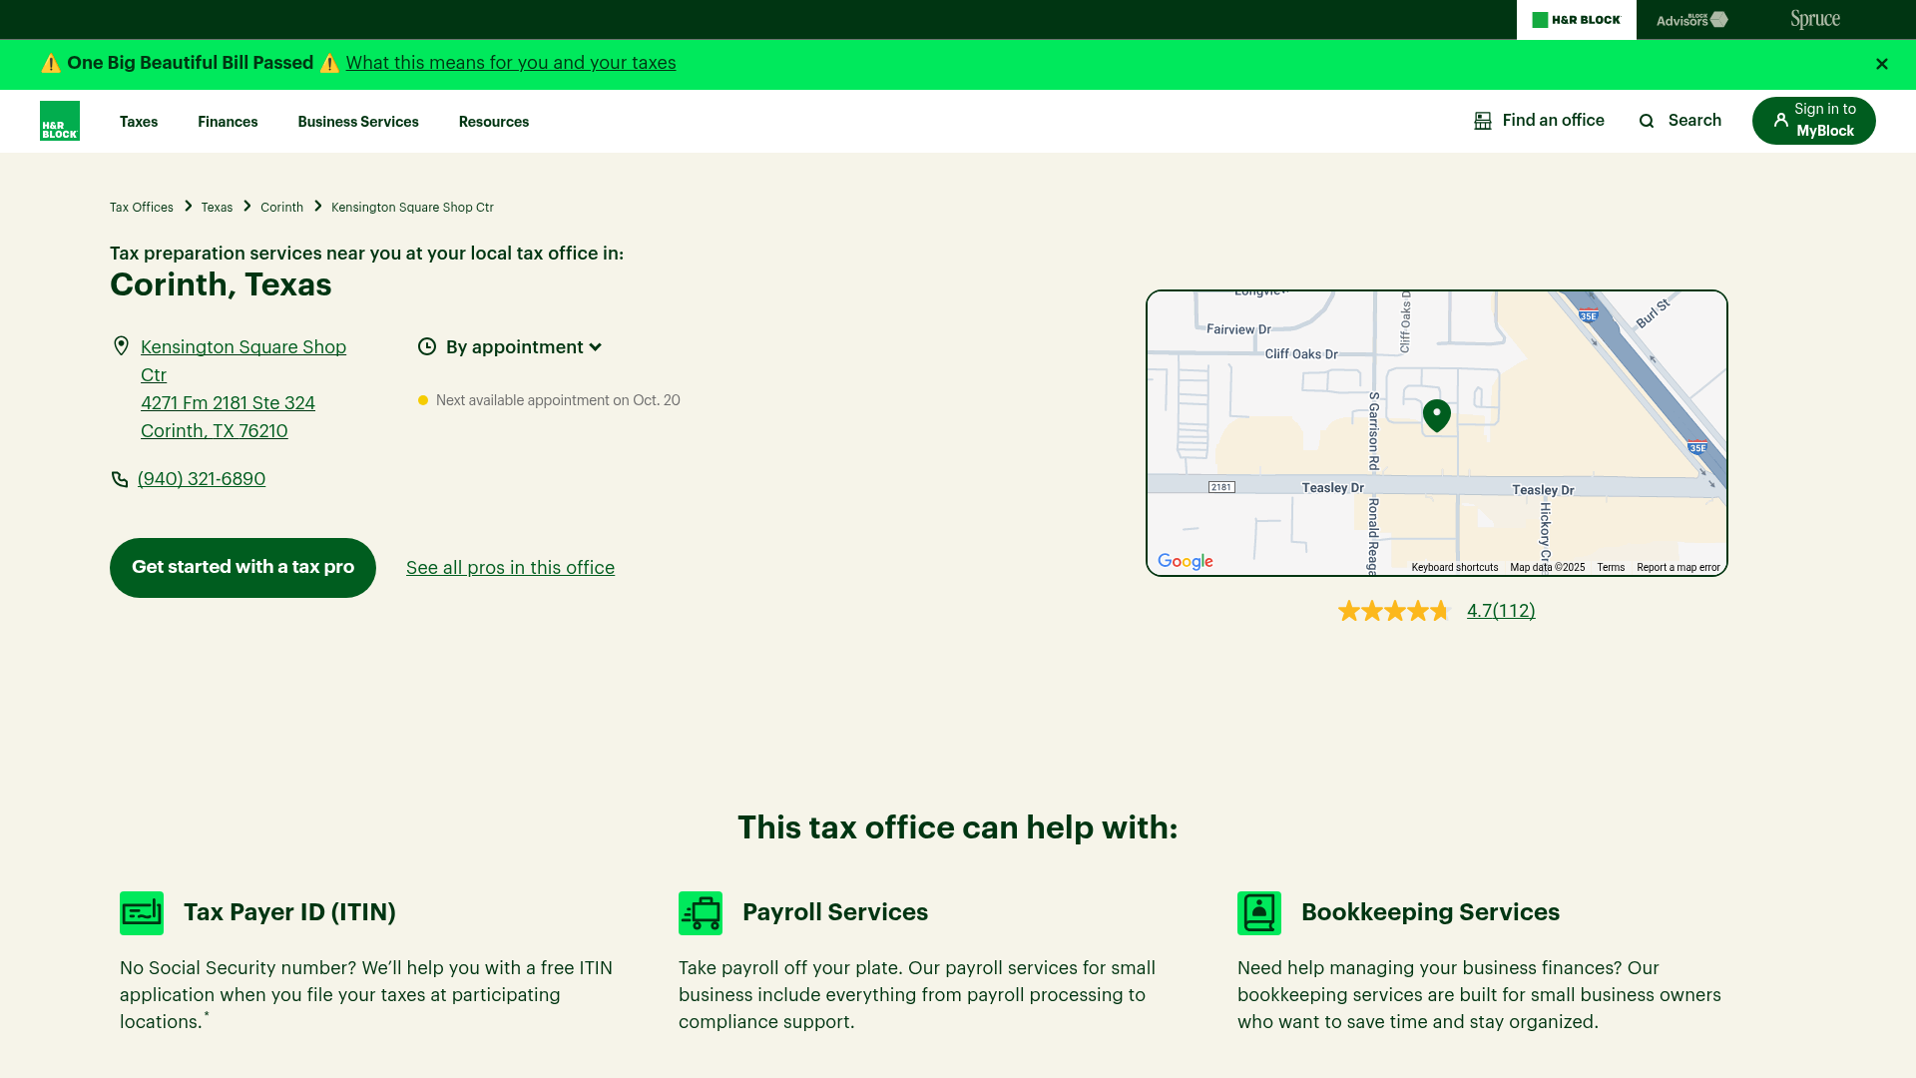Click the Find an office building icon
Screen dimensions: 1916x1078
[1483, 121]
